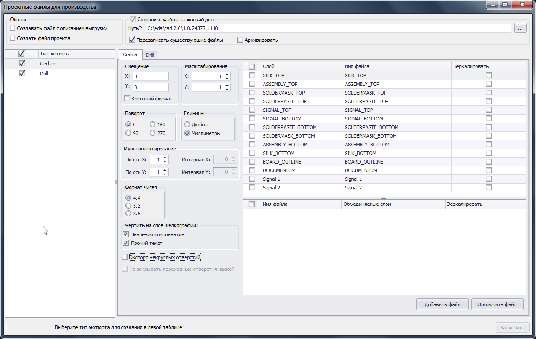Click the 'Исключить файл' button
The image size is (536, 339).
pyautogui.click(x=497, y=304)
